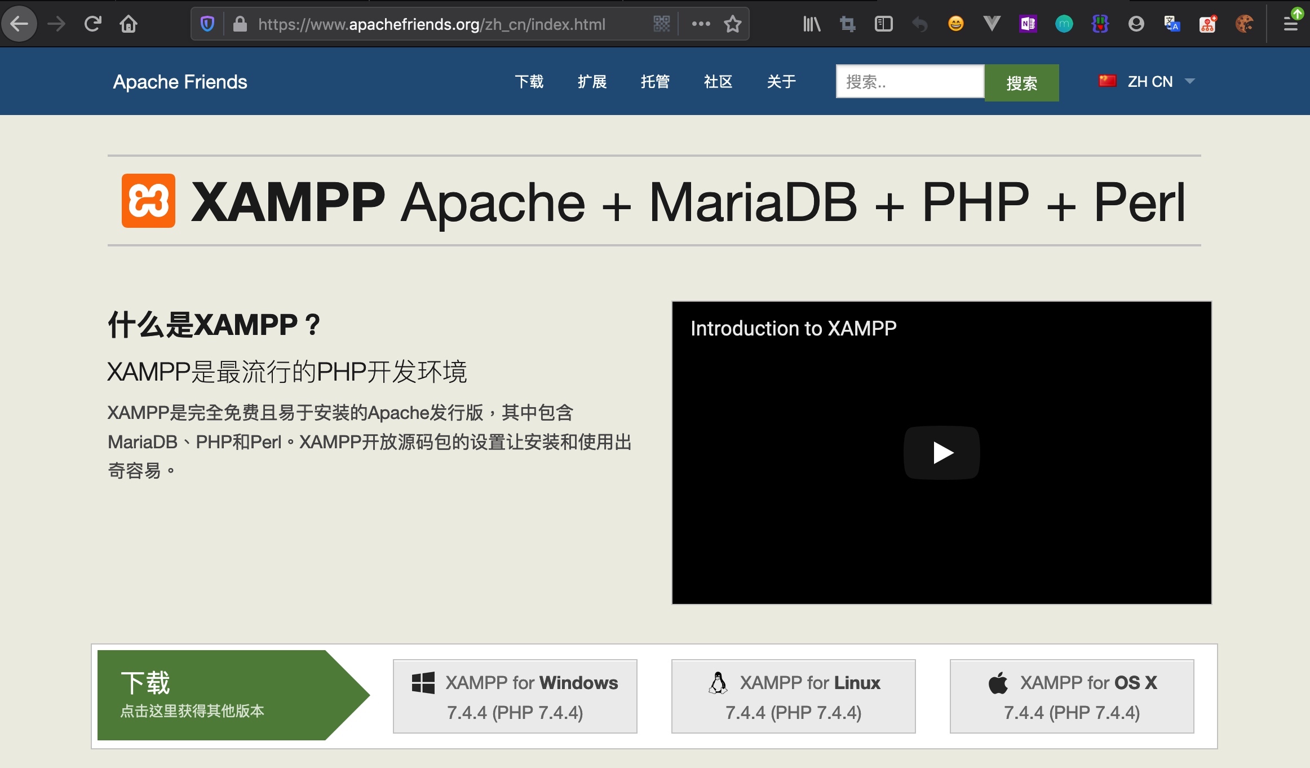Open the 关于 navigation menu

[x=781, y=82]
